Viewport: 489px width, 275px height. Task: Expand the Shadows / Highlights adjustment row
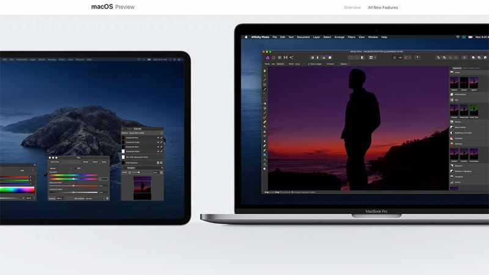pyautogui.click(x=469, y=171)
